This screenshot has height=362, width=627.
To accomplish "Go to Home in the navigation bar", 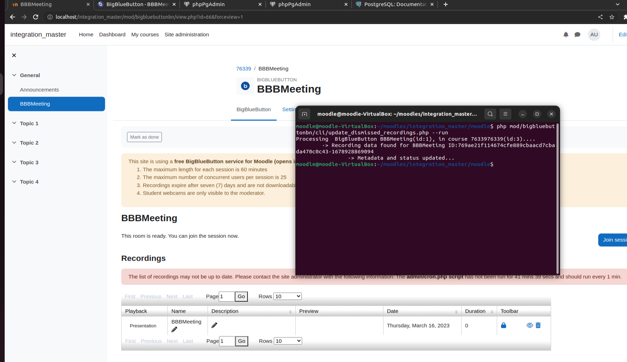I will pos(86,34).
